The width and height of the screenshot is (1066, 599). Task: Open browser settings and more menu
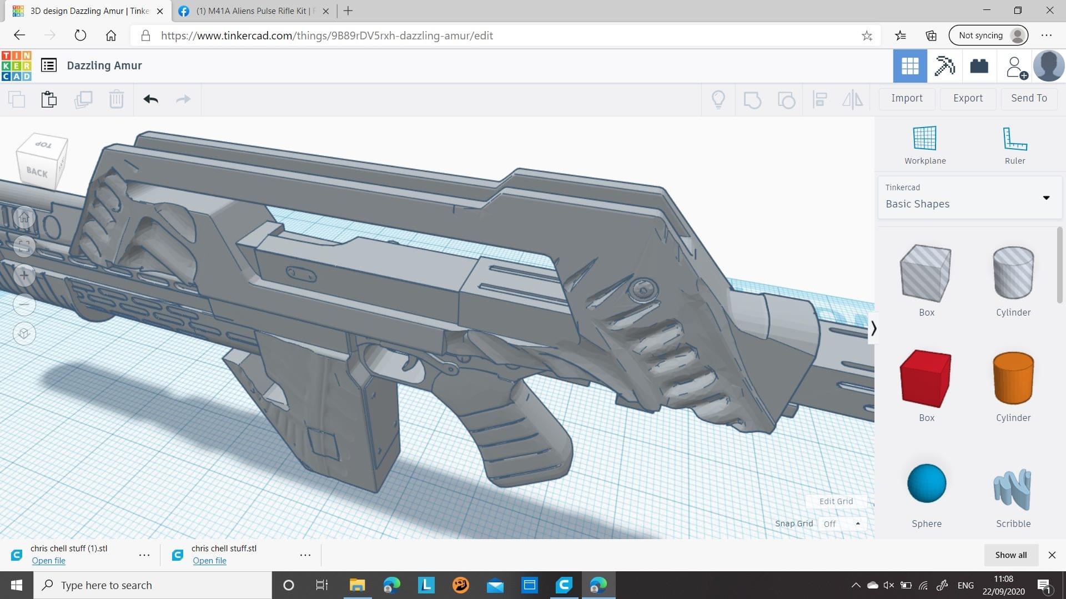click(1047, 35)
